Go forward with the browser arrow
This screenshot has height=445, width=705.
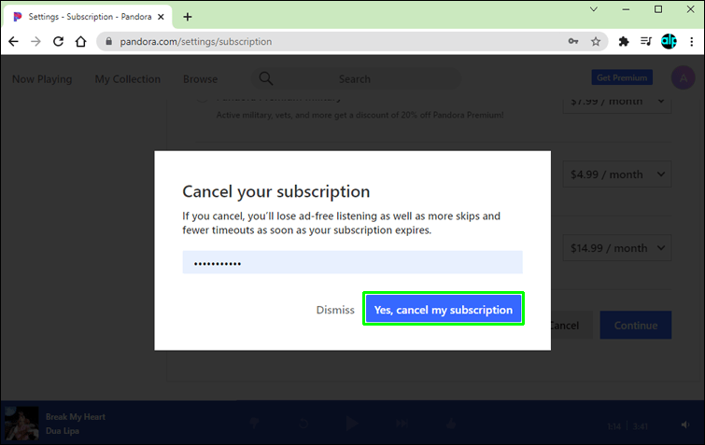click(x=35, y=42)
